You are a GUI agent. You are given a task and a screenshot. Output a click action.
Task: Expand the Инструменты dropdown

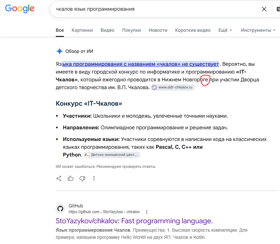258,30
